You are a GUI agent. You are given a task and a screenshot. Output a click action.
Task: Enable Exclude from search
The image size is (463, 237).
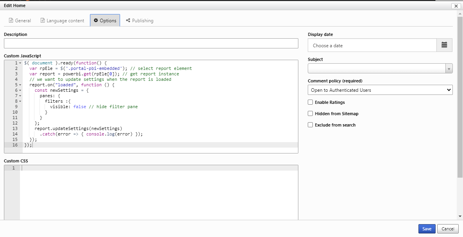[x=310, y=125]
